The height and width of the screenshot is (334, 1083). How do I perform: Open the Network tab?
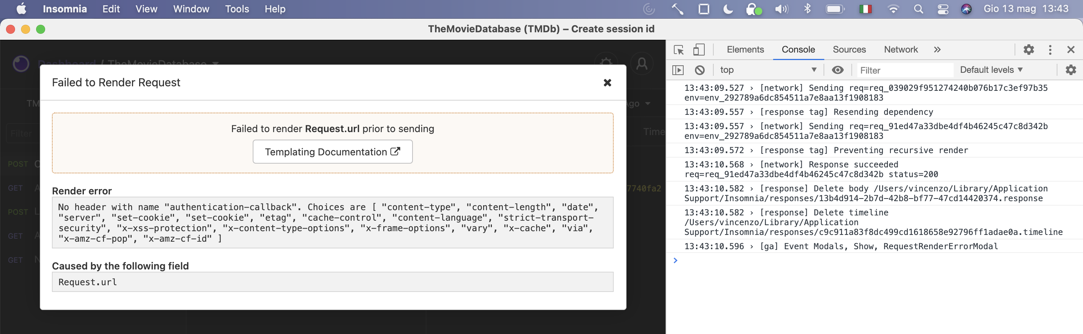click(x=901, y=50)
